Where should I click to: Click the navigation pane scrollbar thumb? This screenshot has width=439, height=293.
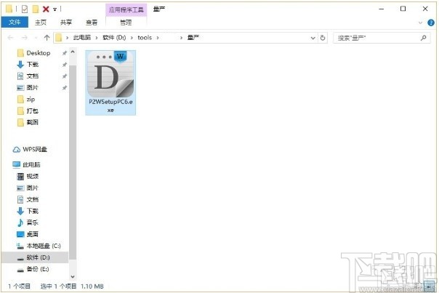[x=73, y=162]
